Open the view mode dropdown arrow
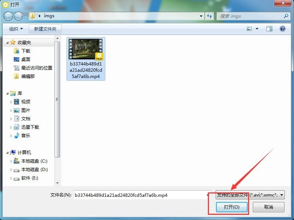The height and width of the screenshot is (220, 294). (257, 29)
